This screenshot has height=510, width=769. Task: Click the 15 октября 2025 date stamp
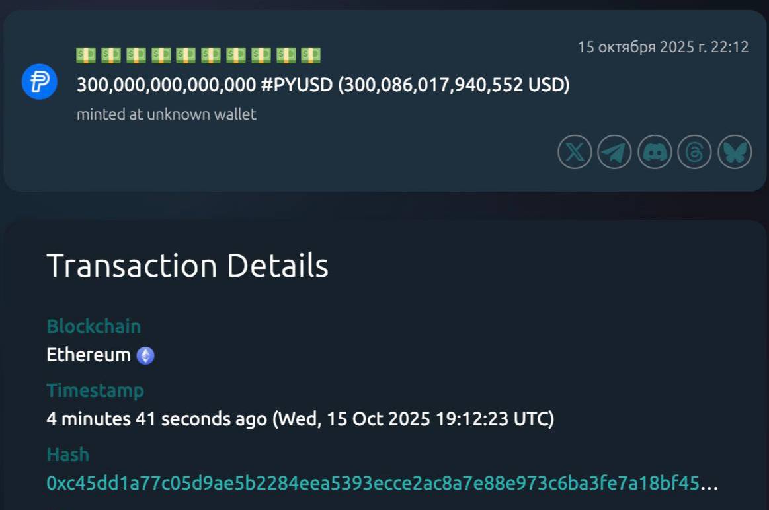coord(663,47)
